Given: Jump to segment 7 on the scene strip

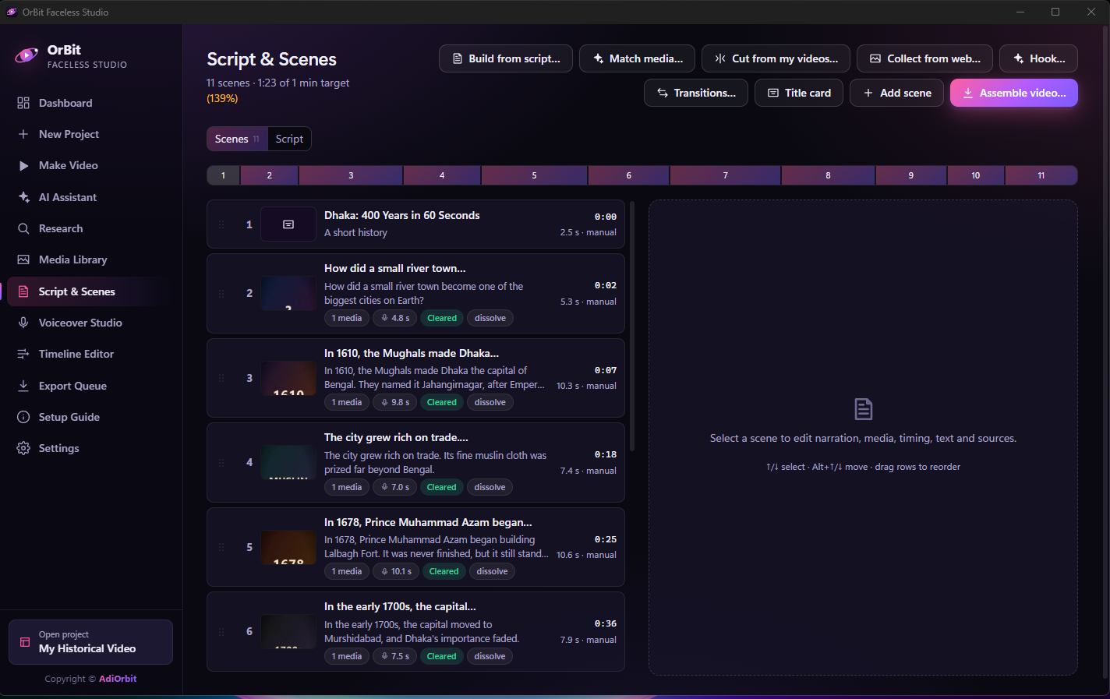Looking at the screenshot, I should [726, 175].
